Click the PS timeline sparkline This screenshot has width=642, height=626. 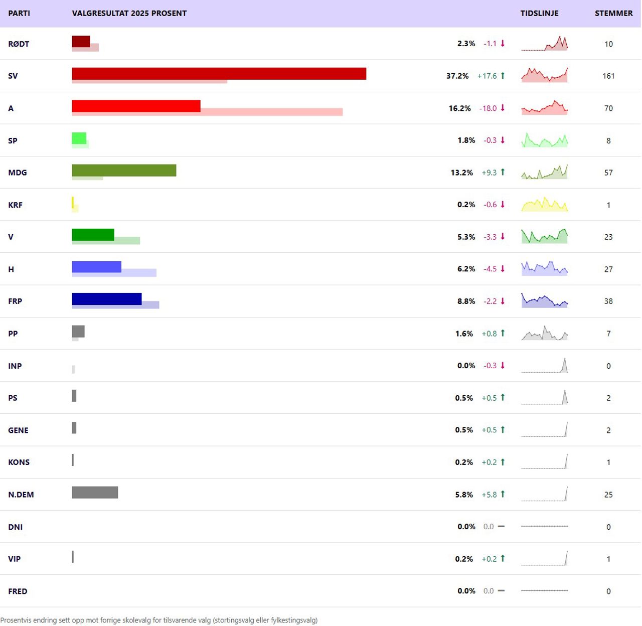pyautogui.click(x=545, y=397)
